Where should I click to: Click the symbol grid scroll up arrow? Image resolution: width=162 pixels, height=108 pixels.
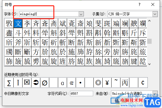pos(149,21)
